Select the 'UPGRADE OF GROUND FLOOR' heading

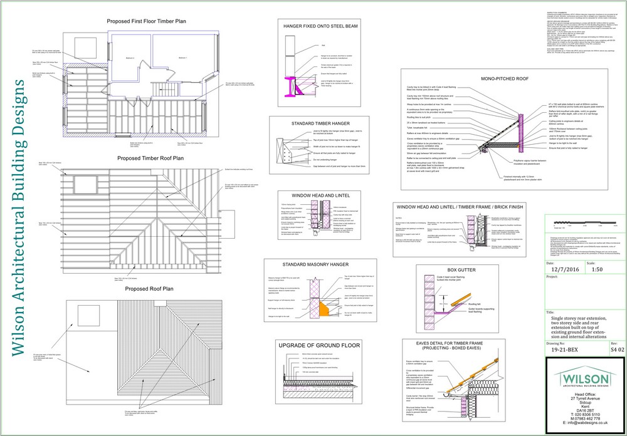pos(319,345)
